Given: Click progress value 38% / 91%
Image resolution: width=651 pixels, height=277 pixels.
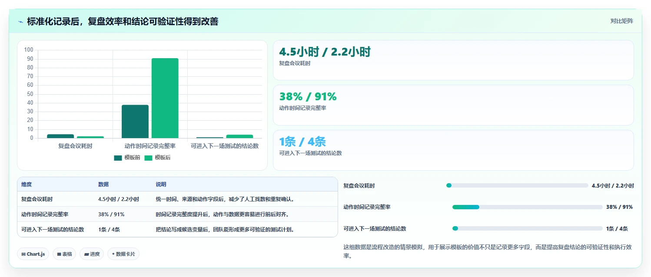Looking at the screenshot, I should pos(619,207).
